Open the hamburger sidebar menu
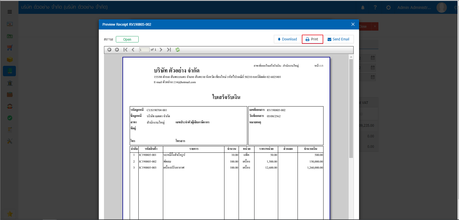 click(x=10, y=12)
